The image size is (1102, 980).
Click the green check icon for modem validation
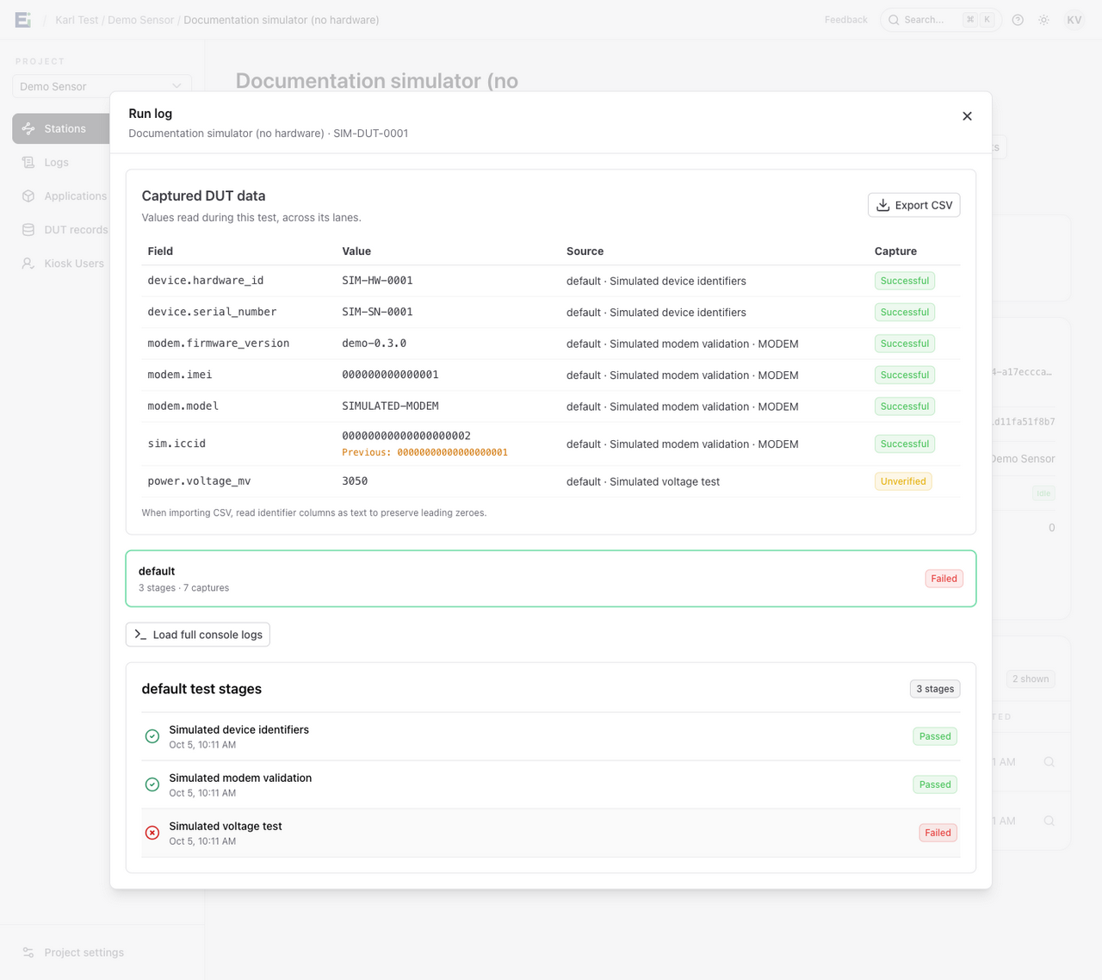[152, 785]
